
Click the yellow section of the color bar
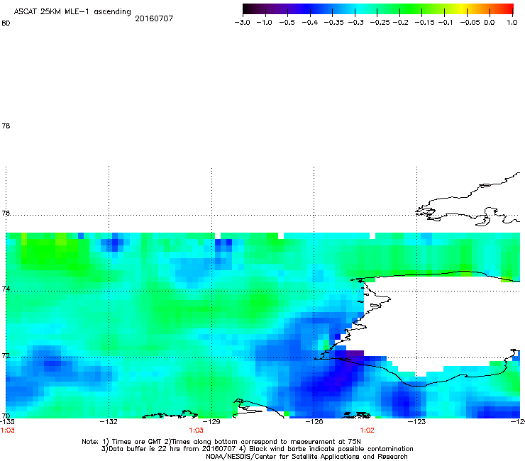click(x=464, y=9)
